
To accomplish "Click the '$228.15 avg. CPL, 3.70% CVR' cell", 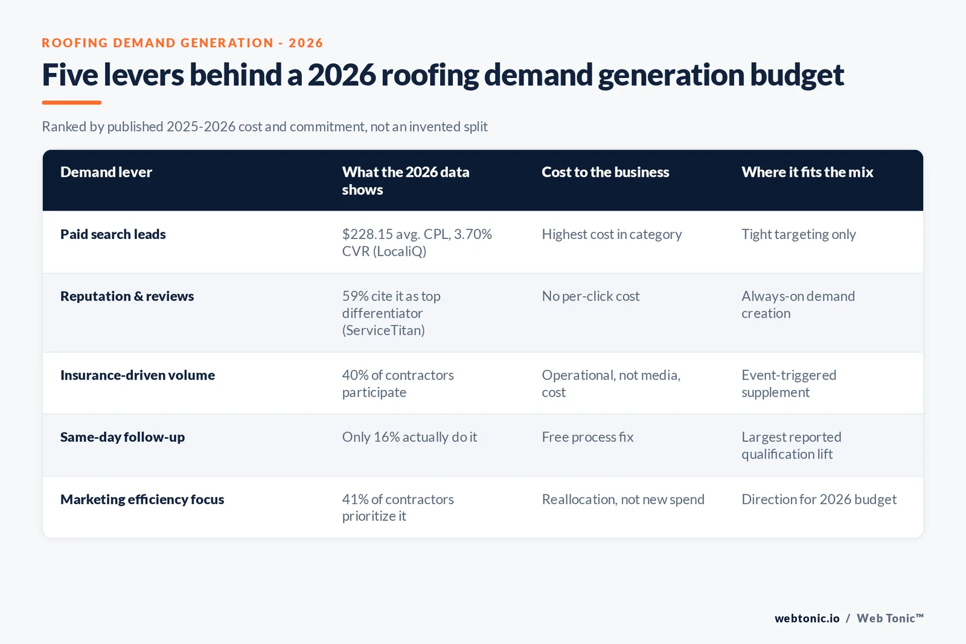I will pos(417,243).
